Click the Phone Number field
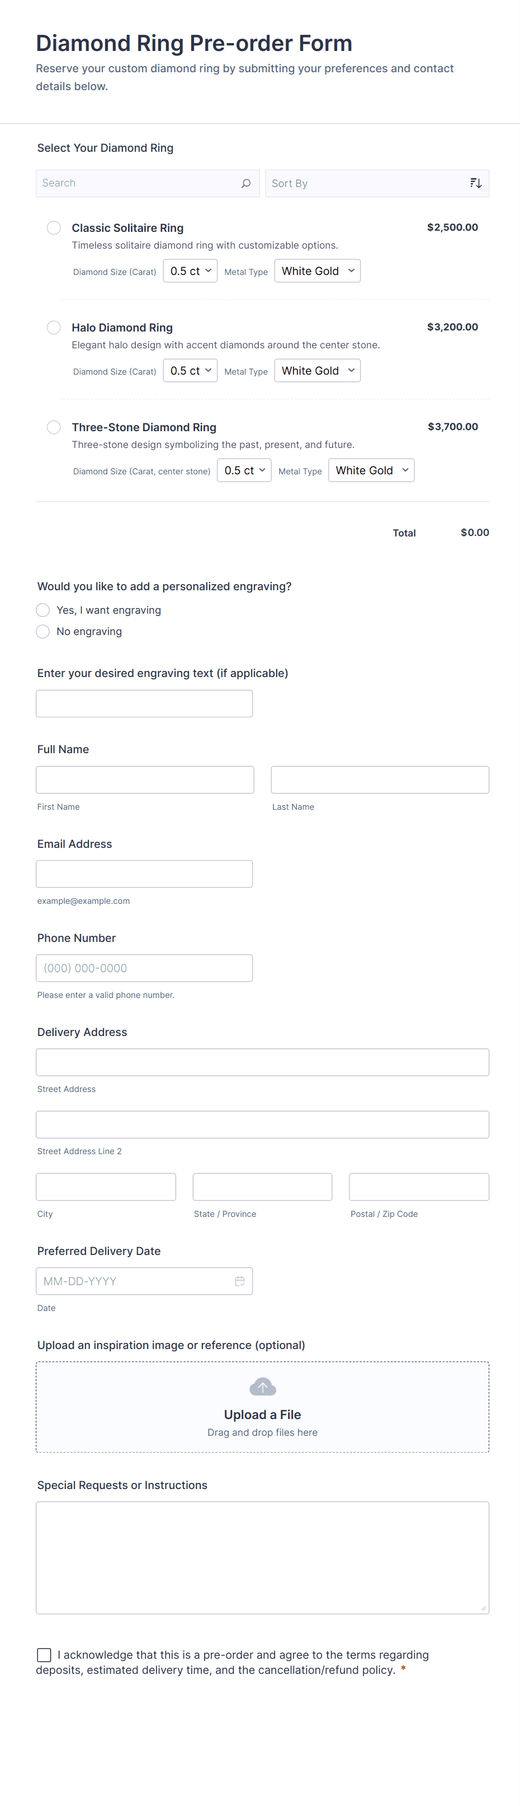520x1806 pixels. 144,968
